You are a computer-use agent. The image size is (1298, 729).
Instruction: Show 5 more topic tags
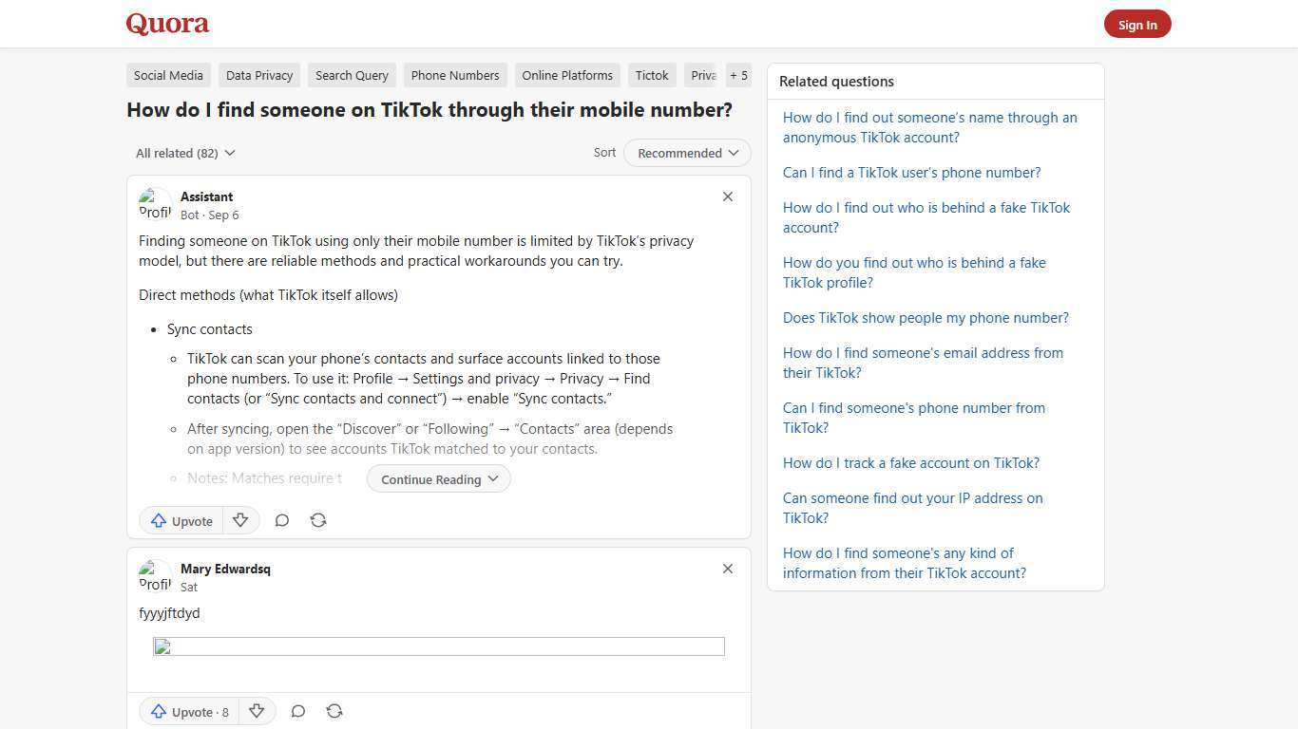738,75
